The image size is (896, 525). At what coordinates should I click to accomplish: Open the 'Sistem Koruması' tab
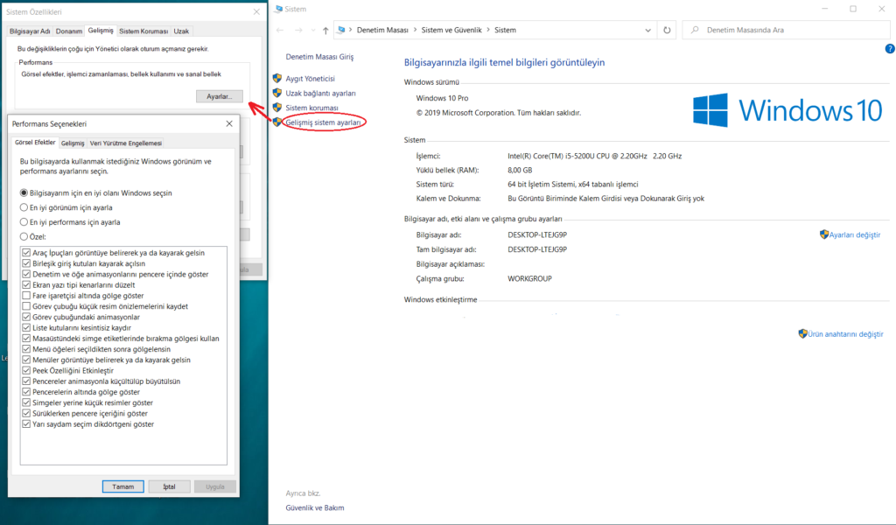click(x=143, y=31)
